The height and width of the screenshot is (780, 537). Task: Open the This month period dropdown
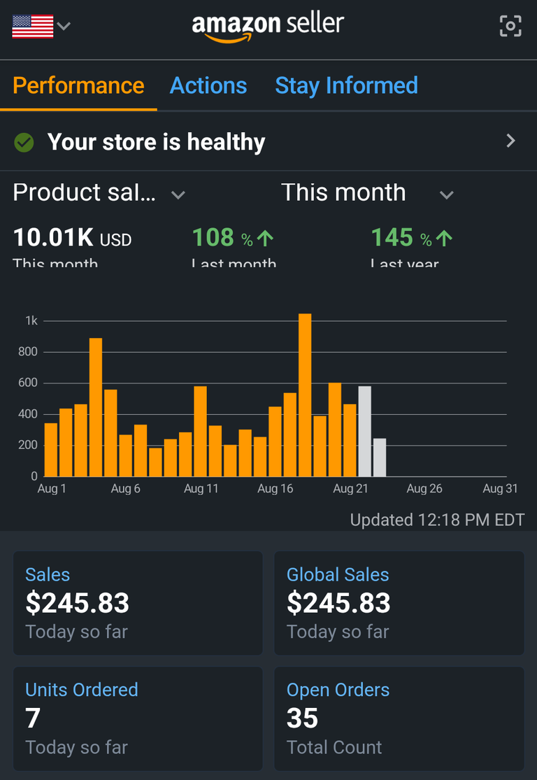(368, 193)
